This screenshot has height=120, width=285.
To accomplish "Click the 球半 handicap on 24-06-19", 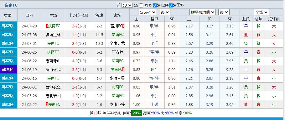I will [154, 70].
